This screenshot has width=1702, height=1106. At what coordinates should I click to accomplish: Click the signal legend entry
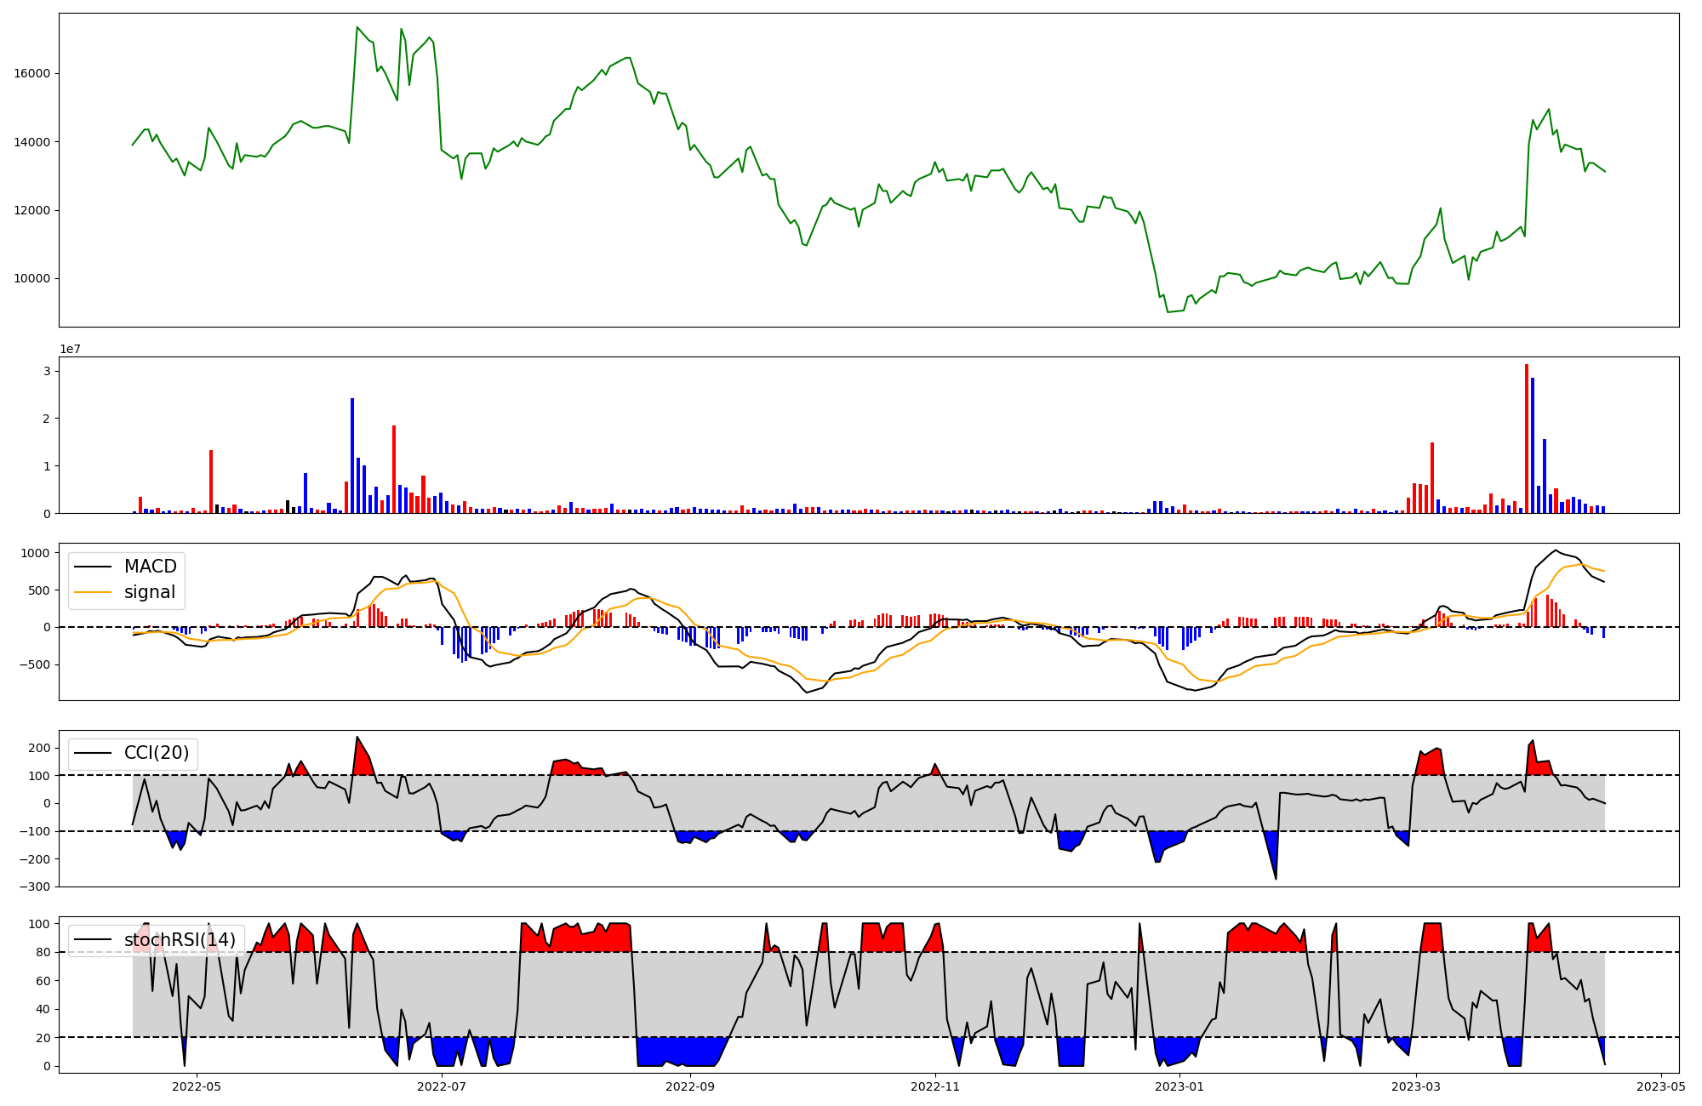[125, 592]
